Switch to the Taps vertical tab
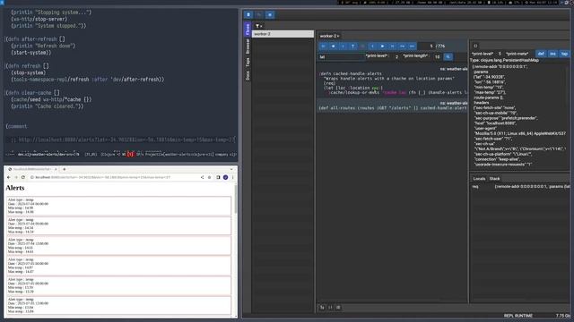Image resolution: width=574 pixels, height=322 pixels. 248,62
